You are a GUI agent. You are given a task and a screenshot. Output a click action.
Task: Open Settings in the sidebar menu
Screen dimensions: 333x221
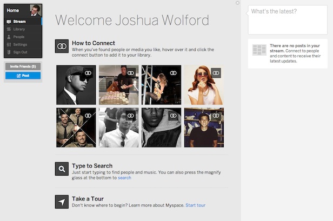(20, 44)
